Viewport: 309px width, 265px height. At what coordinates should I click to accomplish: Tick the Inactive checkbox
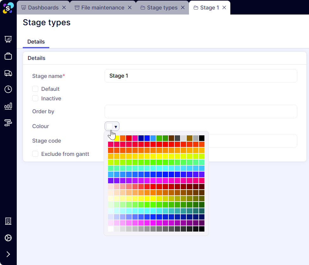(x=35, y=98)
